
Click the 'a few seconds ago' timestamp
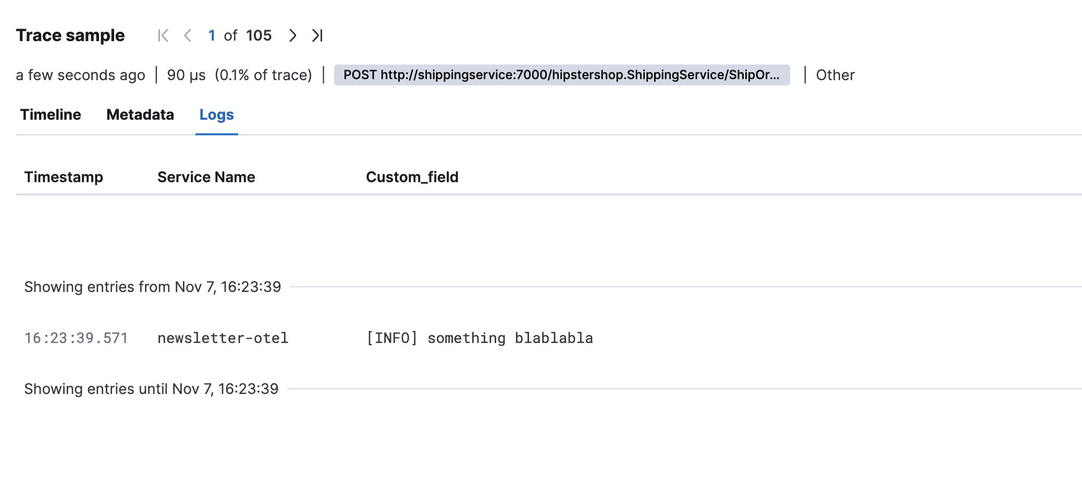point(81,75)
